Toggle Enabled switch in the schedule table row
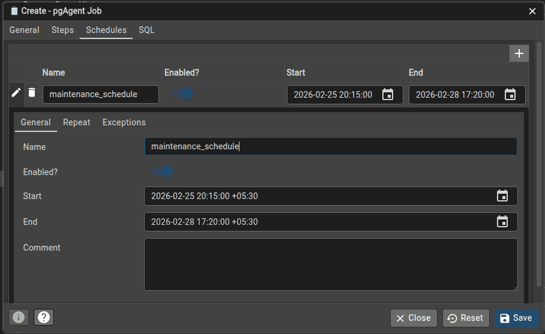 [x=183, y=94]
